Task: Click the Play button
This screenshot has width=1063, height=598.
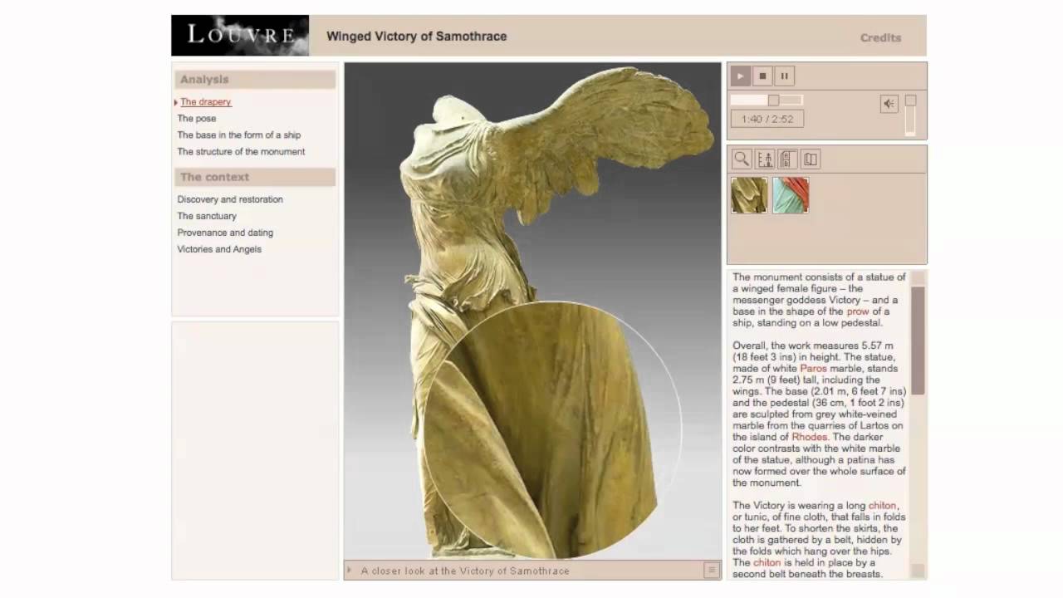Action: coord(740,76)
